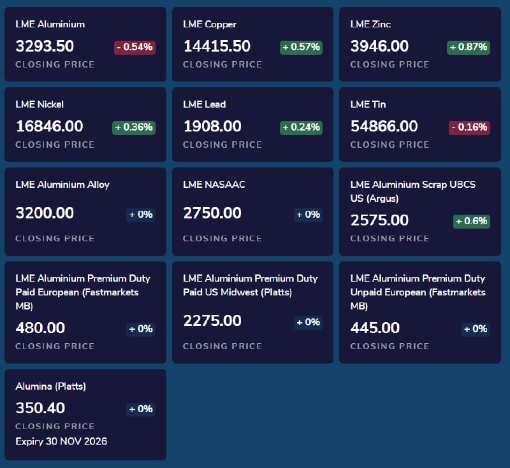
Task: Select the +0.6% Scrap UBCS badge
Action: (x=472, y=222)
